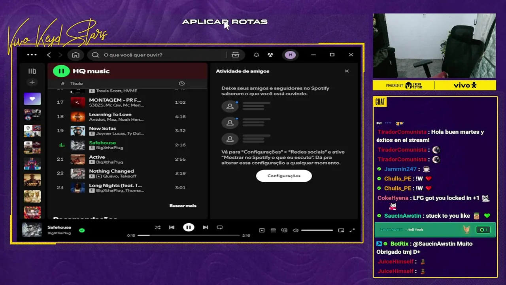Screen dimensions: 506x285
Task: Open the profile avatar 'H' menu
Action: [290, 55]
